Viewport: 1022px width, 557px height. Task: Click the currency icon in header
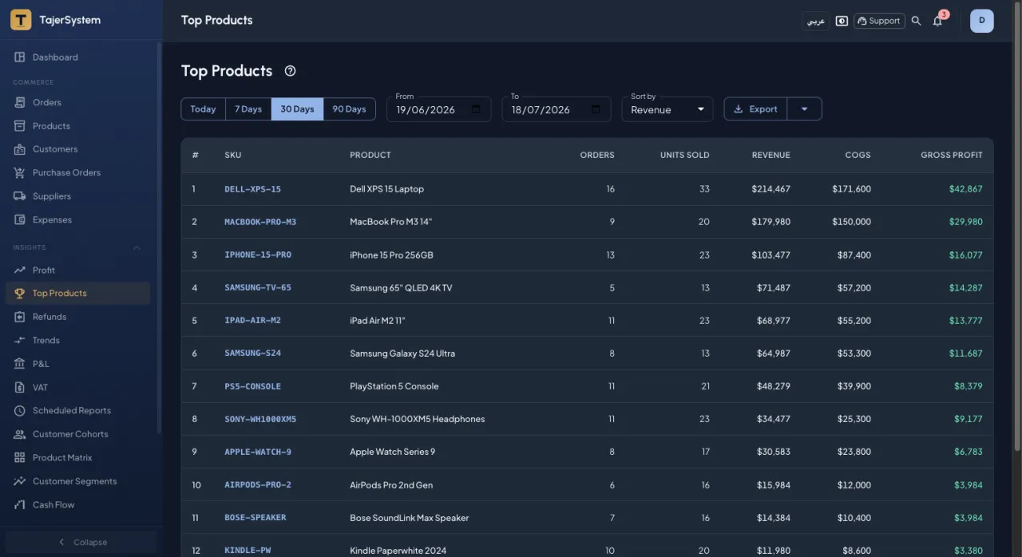point(842,21)
